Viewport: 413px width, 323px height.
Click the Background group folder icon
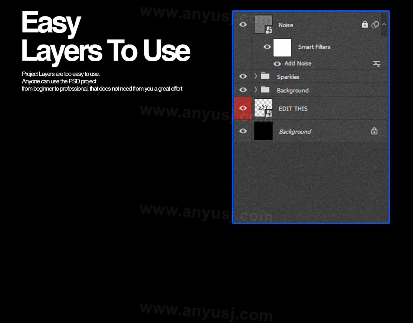pyautogui.click(x=265, y=90)
